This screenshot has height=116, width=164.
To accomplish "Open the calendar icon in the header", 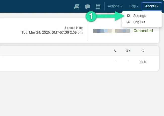I will tap(98, 7).
